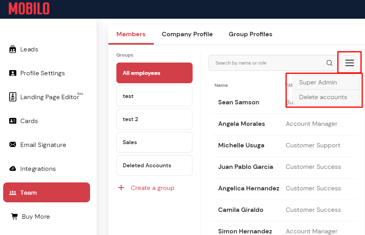The height and width of the screenshot is (235, 365).
Task: Select the test group
Action: tap(154, 96)
